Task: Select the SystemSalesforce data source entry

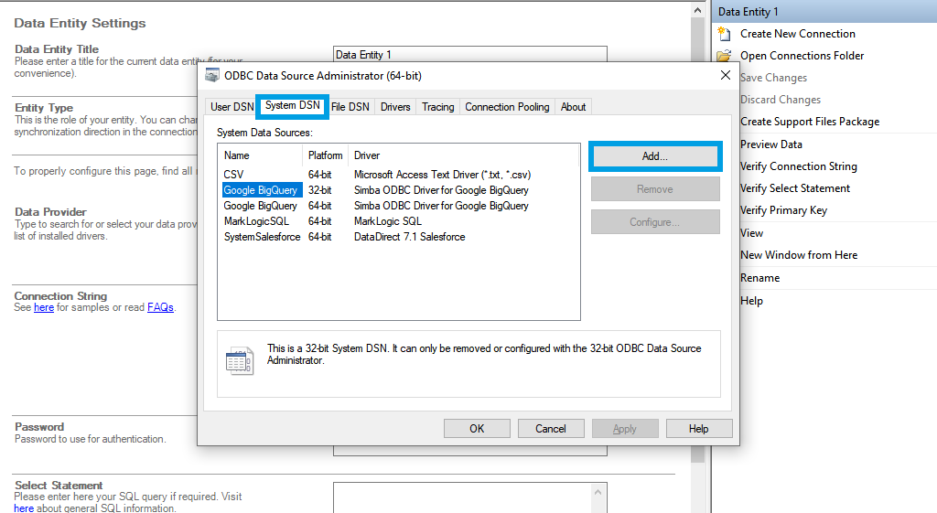Action: [x=262, y=237]
